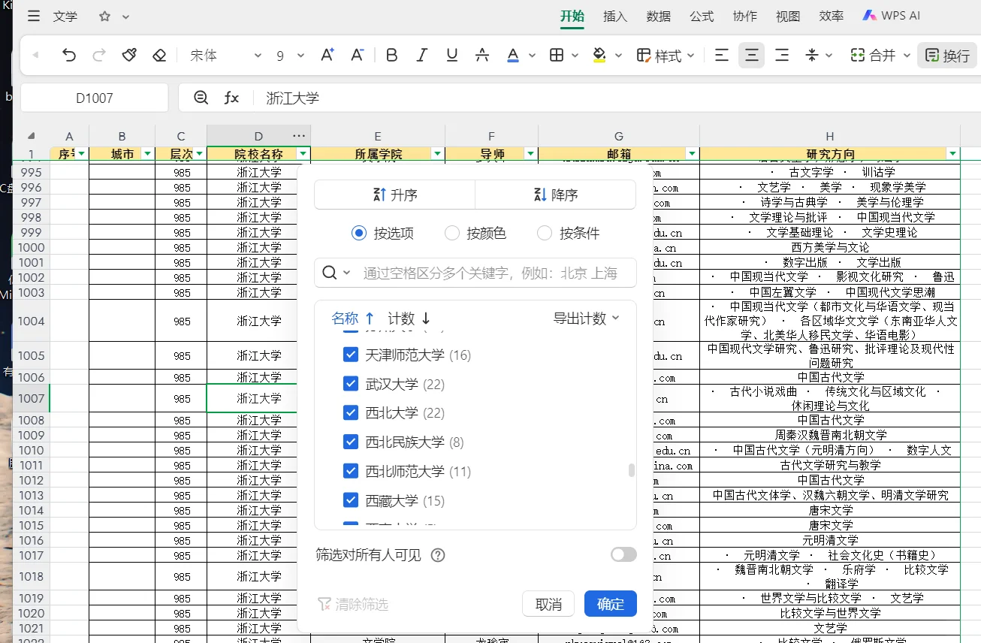The image size is (981, 643).
Task: Open the hamburger main menu
Action: click(33, 17)
